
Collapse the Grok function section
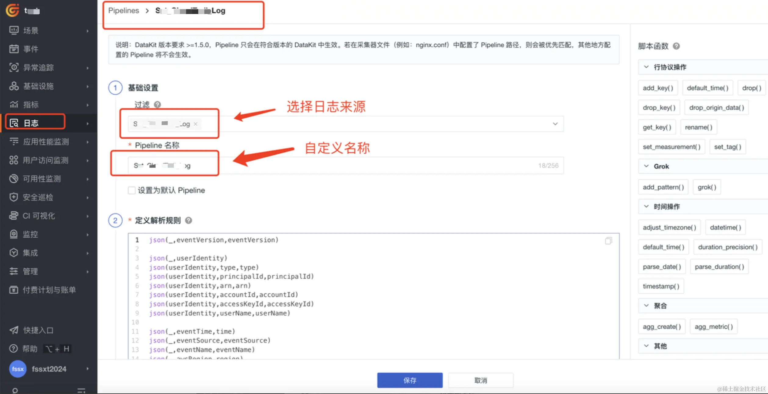pyautogui.click(x=646, y=166)
